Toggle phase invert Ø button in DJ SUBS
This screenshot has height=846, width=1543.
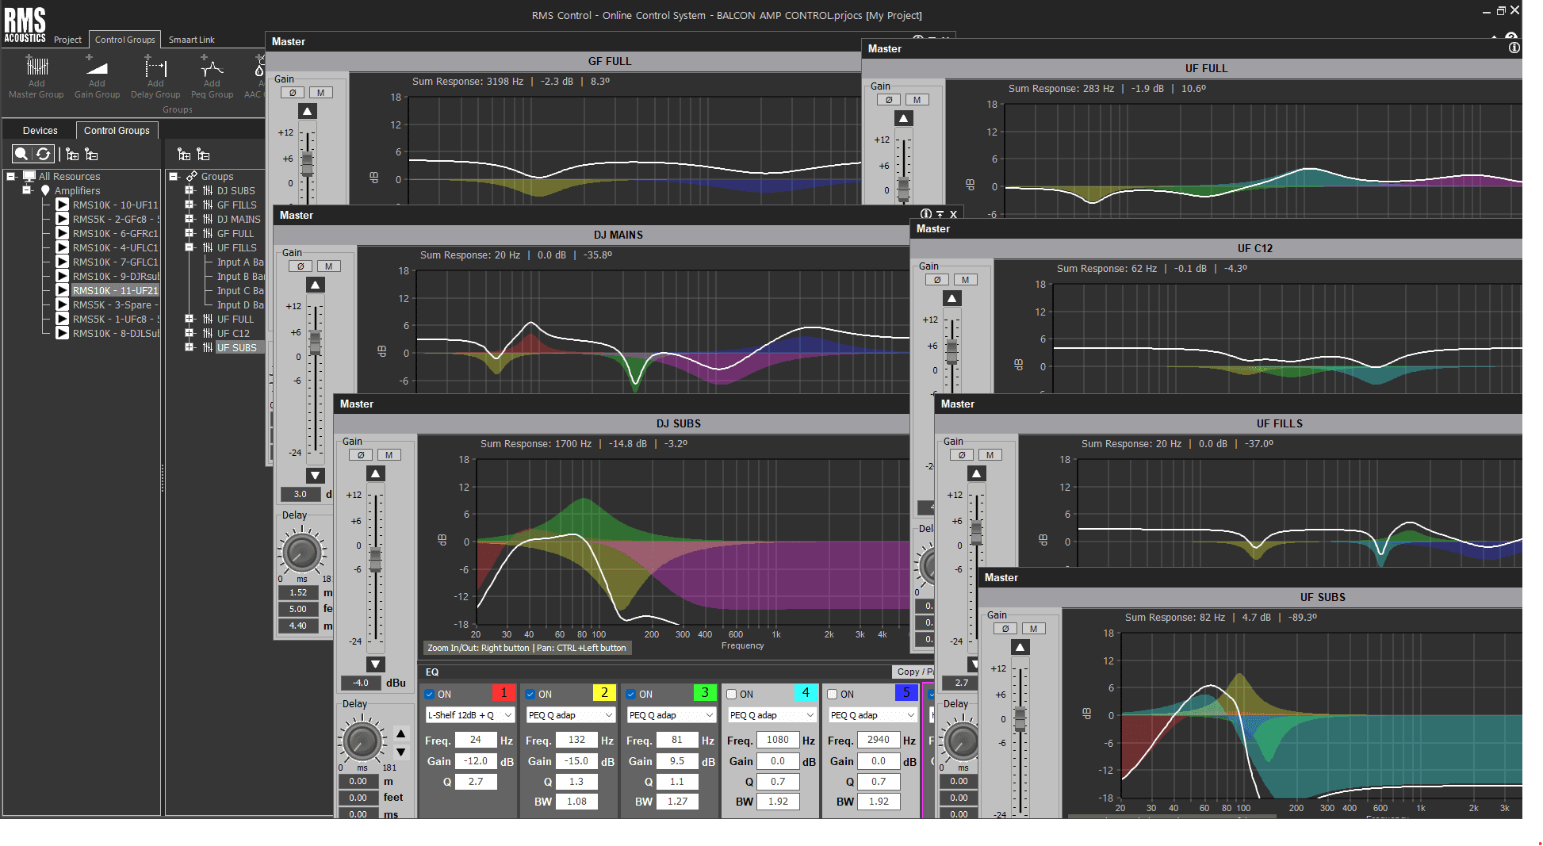(x=361, y=455)
